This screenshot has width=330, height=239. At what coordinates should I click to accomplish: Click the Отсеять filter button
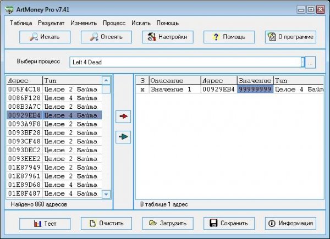coord(106,37)
